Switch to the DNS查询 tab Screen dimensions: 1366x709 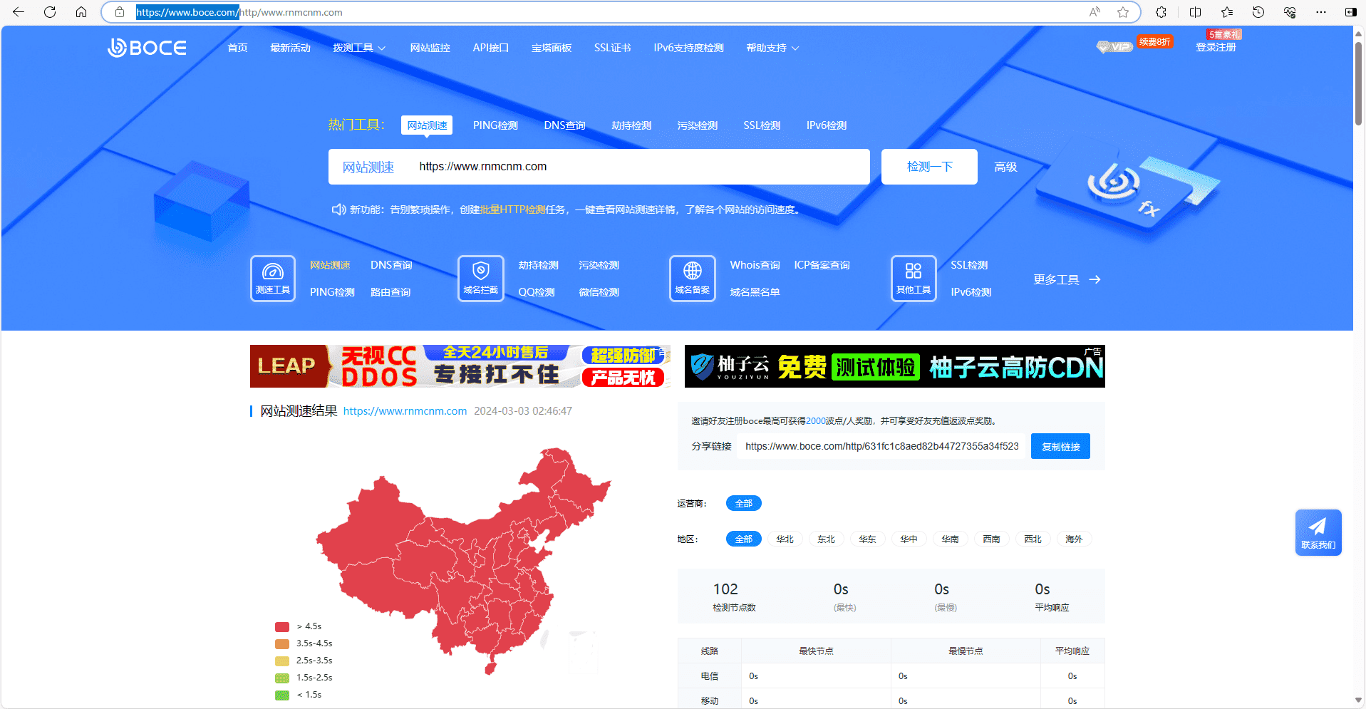click(564, 125)
